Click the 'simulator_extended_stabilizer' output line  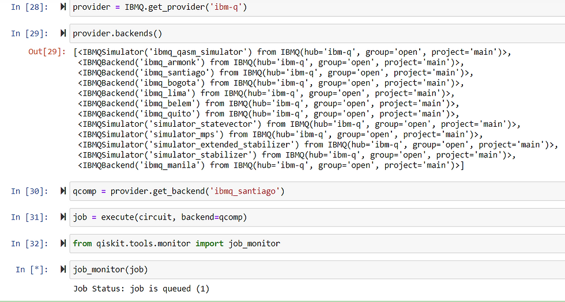[318, 145]
